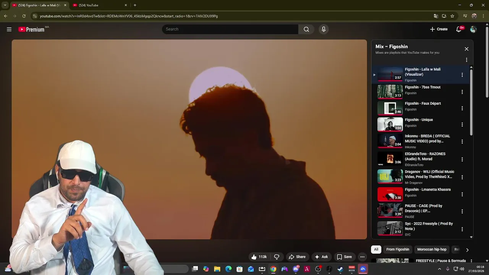489x275 pixels.
Task: Like the video with 113k likes
Action: (x=259, y=257)
